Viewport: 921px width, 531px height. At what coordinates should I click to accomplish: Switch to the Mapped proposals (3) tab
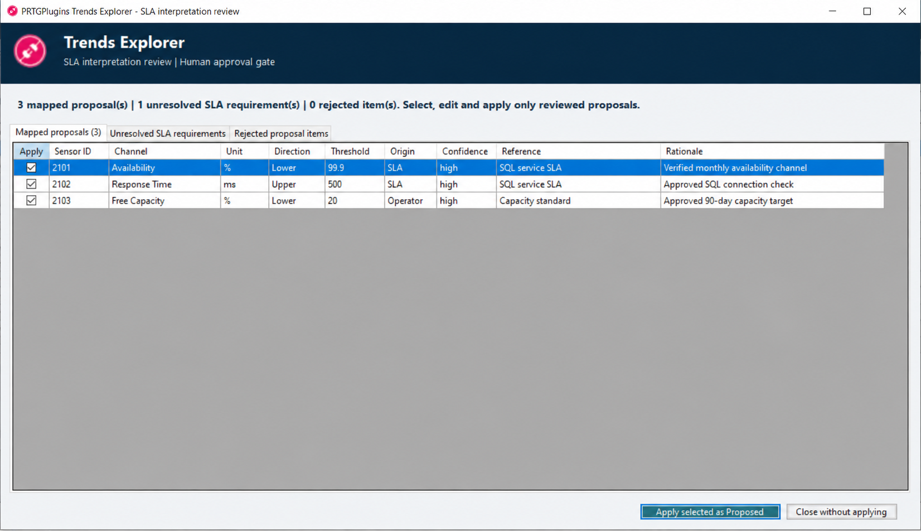coord(58,132)
